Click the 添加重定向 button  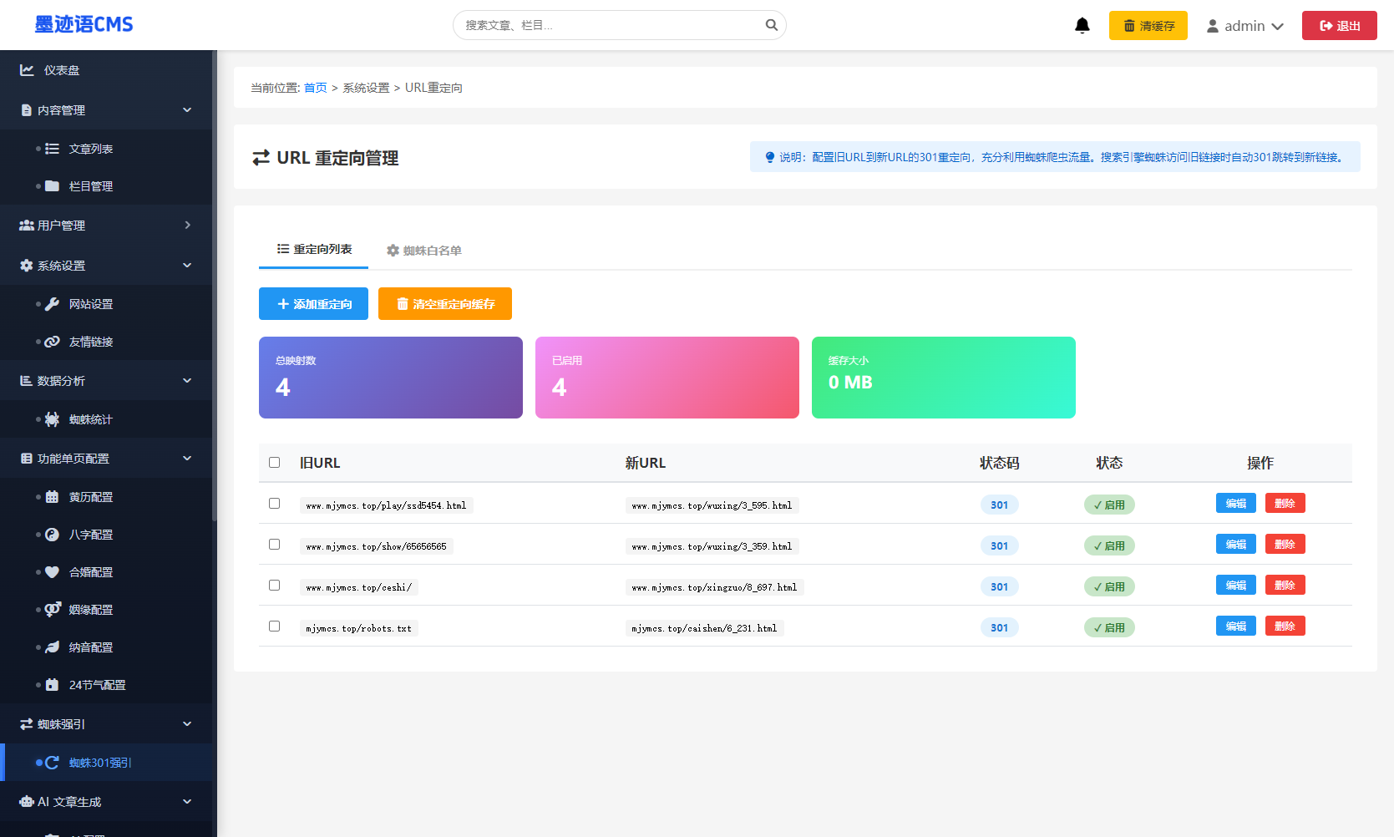click(314, 304)
